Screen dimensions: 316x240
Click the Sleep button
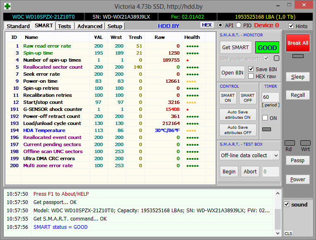click(298, 77)
